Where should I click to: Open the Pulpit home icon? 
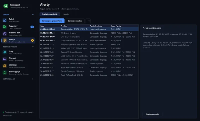(5, 20)
